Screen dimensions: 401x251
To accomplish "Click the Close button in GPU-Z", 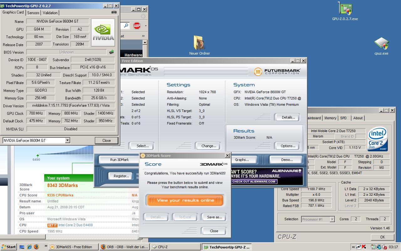I will [x=107, y=141].
